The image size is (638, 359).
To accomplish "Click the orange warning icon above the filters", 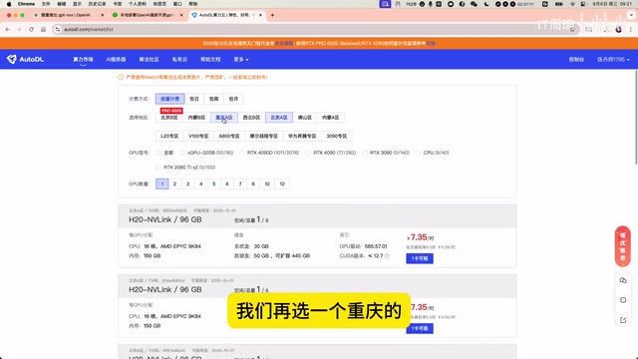I will pos(121,77).
